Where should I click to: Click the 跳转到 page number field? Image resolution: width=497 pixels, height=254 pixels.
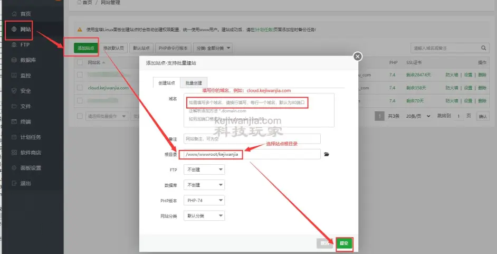coord(458,116)
